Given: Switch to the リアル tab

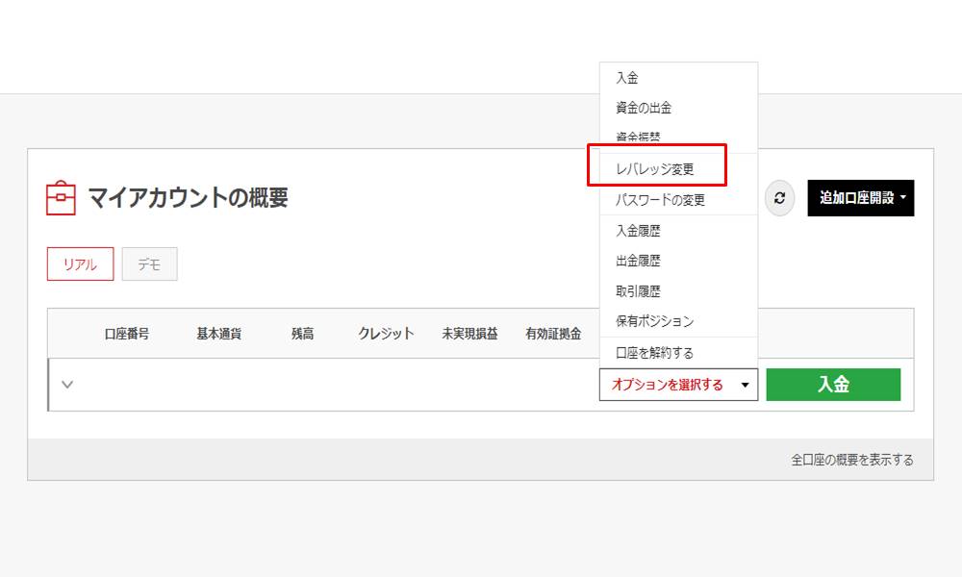Looking at the screenshot, I should point(80,264).
